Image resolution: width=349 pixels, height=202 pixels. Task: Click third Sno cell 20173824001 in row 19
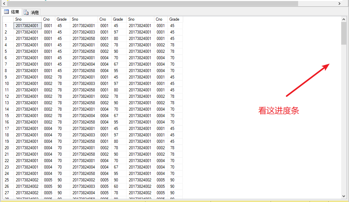[x=140, y=141]
